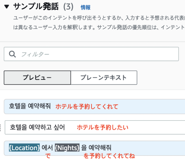This screenshot has width=185, height=161.
Task: Click the drag handle beside the second utterance
Action: pyautogui.click(x=1, y=127)
